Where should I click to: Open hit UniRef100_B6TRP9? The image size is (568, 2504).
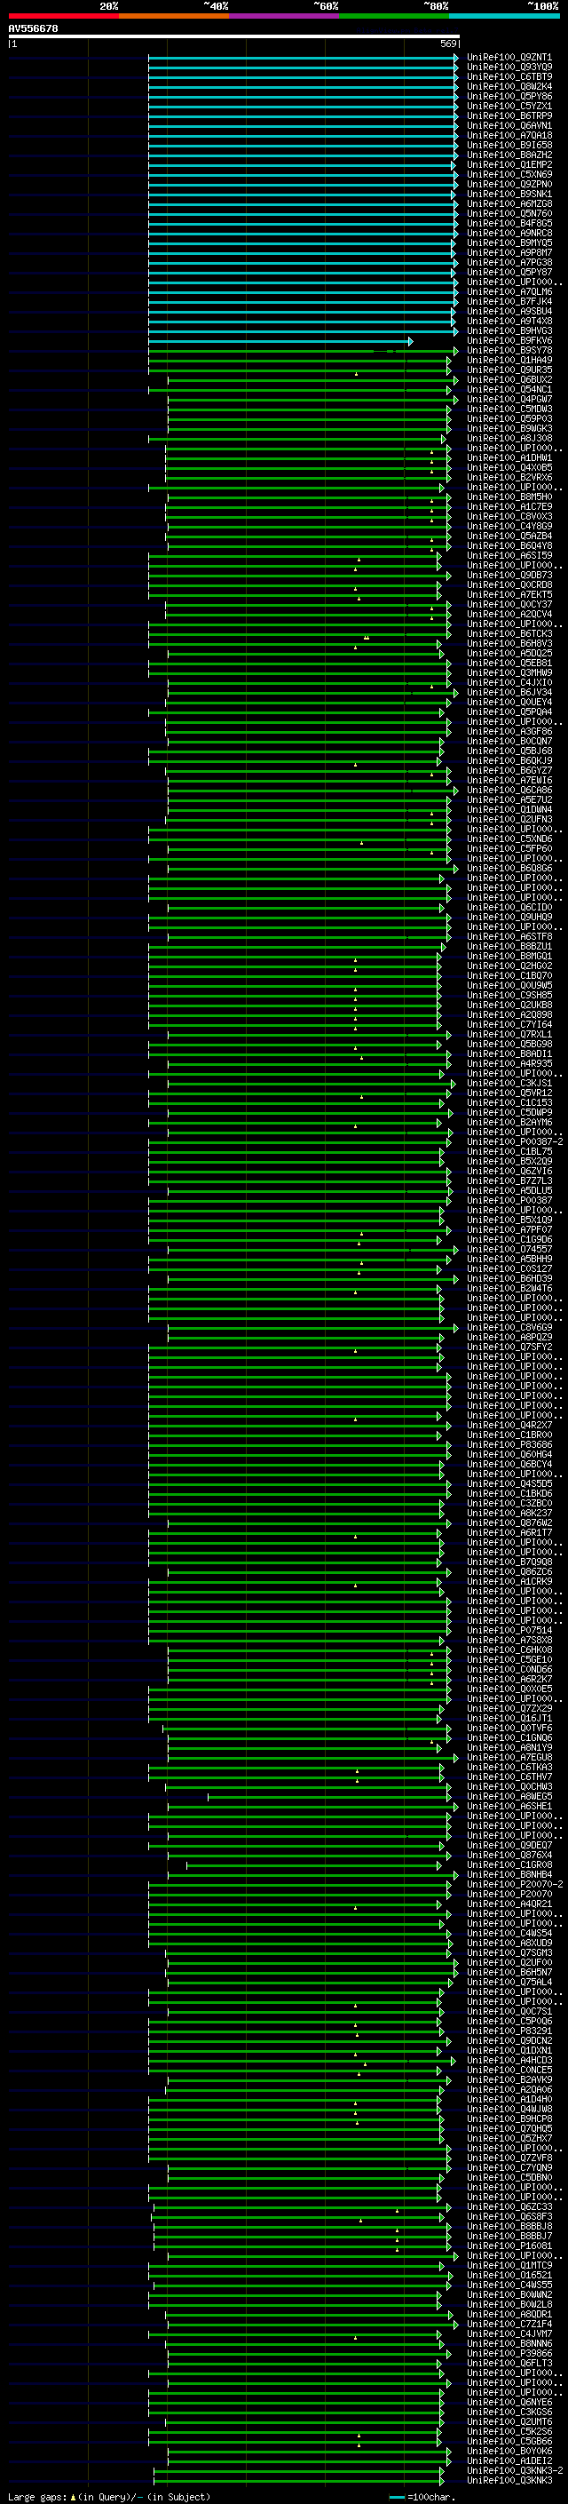[x=509, y=115]
